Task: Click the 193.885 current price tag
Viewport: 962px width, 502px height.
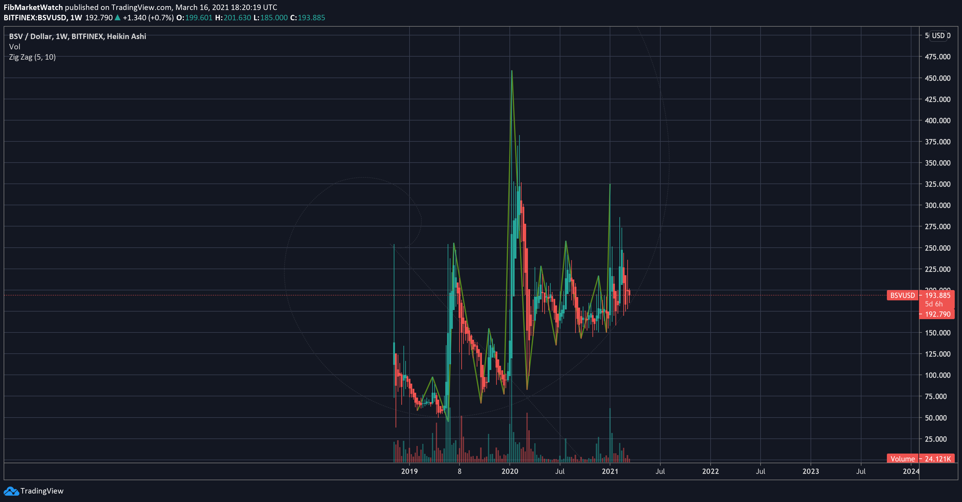Action: pyautogui.click(x=937, y=295)
